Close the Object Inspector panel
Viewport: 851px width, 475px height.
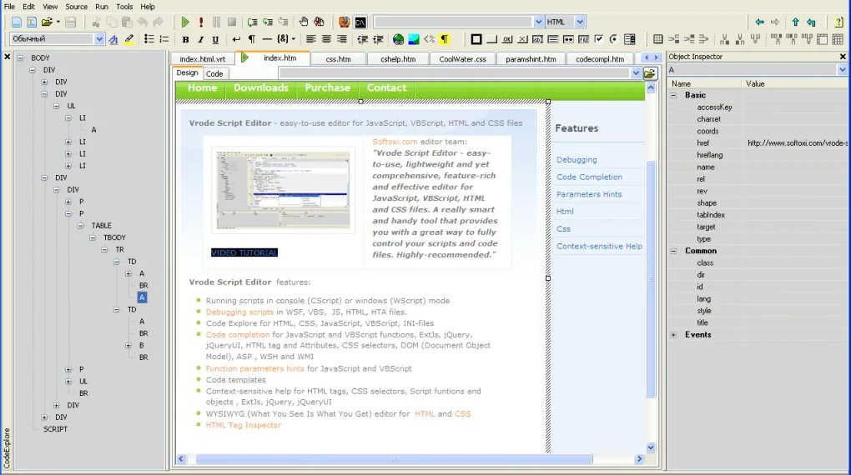click(843, 57)
